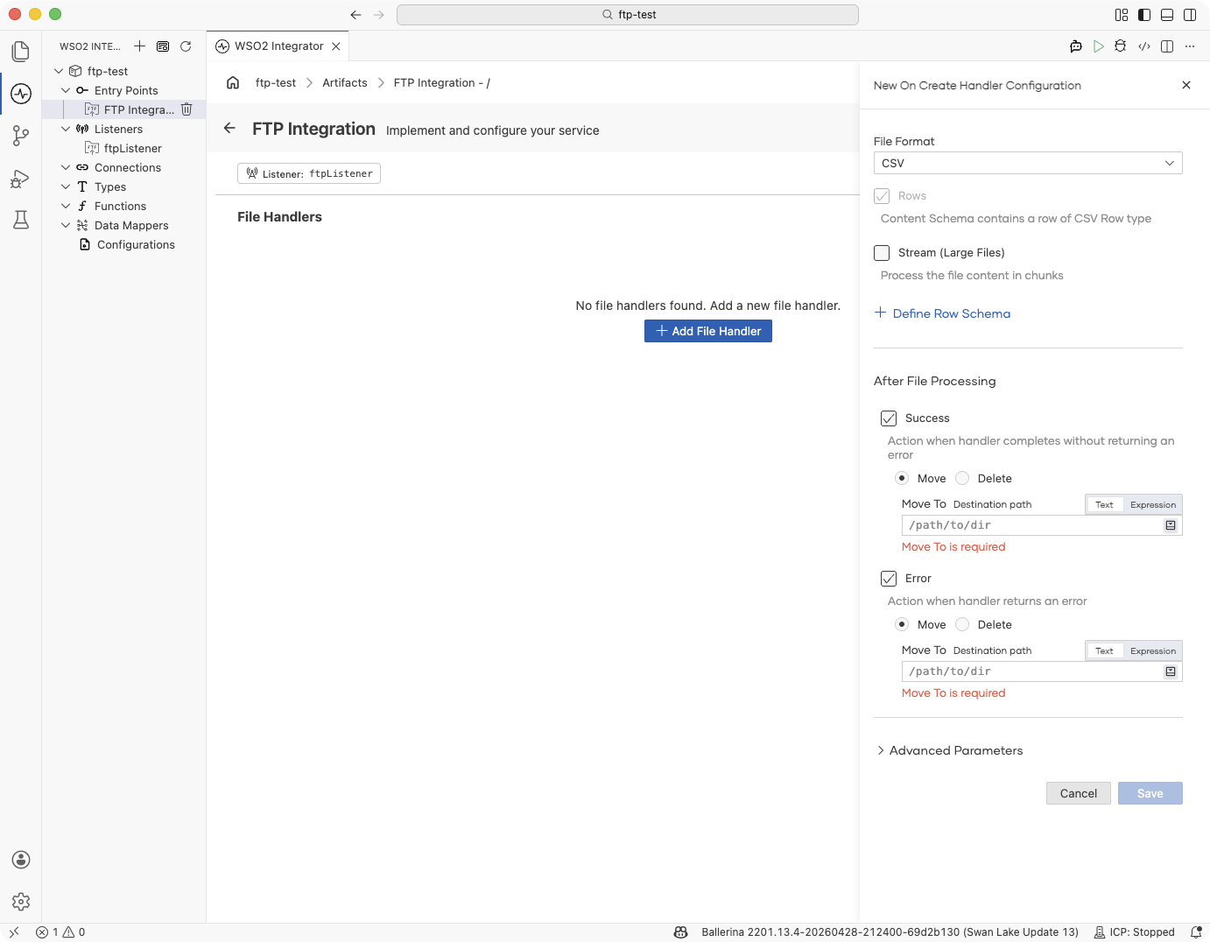Click the Add File Handler button

click(708, 331)
